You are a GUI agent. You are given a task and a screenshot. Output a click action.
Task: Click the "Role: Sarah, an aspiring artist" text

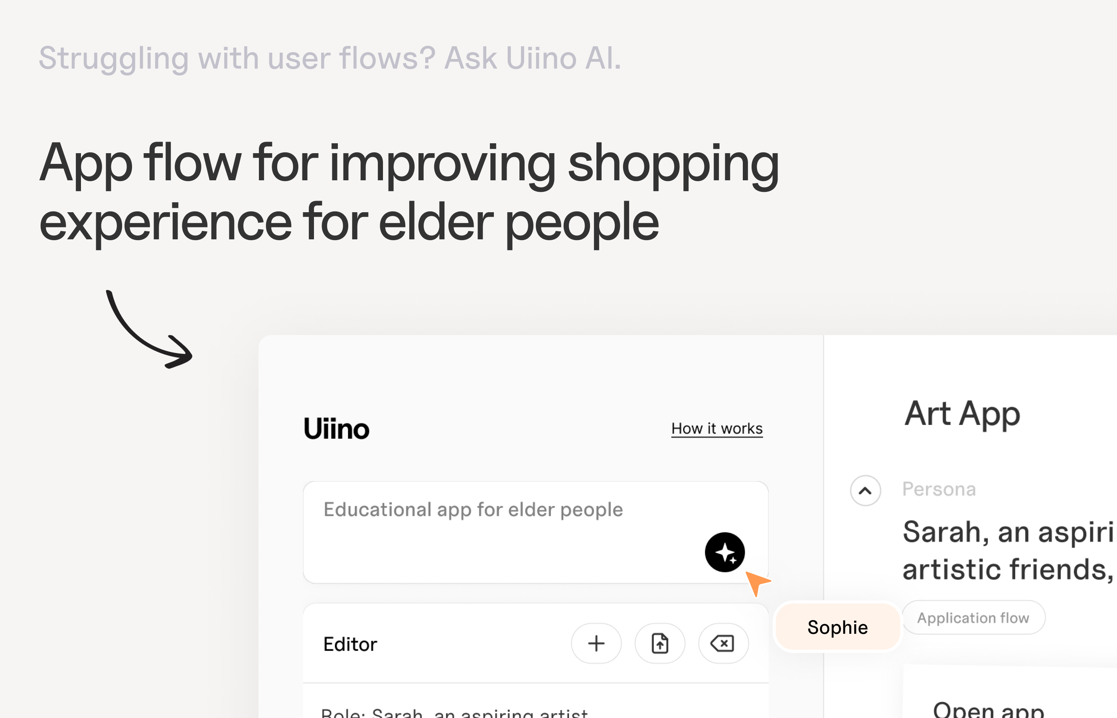tap(454, 712)
